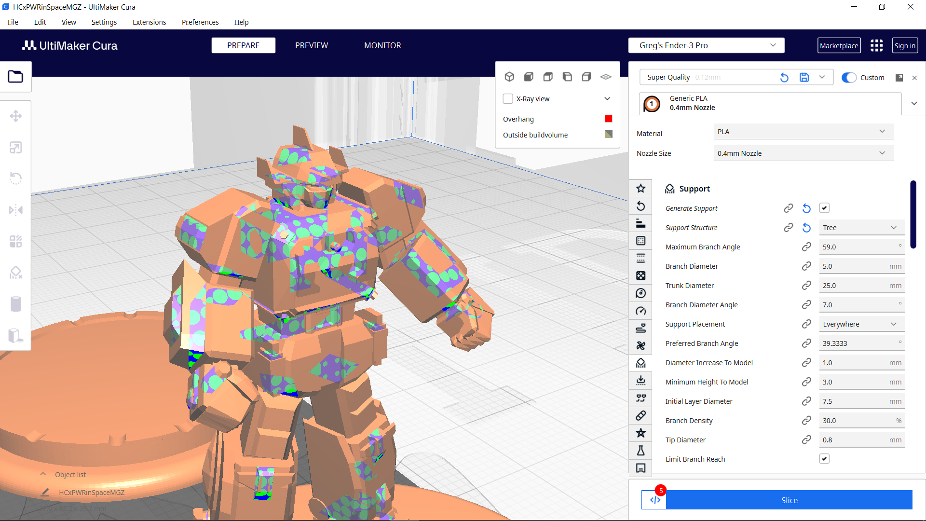Image resolution: width=926 pixels, height=521 pixels.
Task: Click the red Overhang color swatch
Action: point(608,119)
